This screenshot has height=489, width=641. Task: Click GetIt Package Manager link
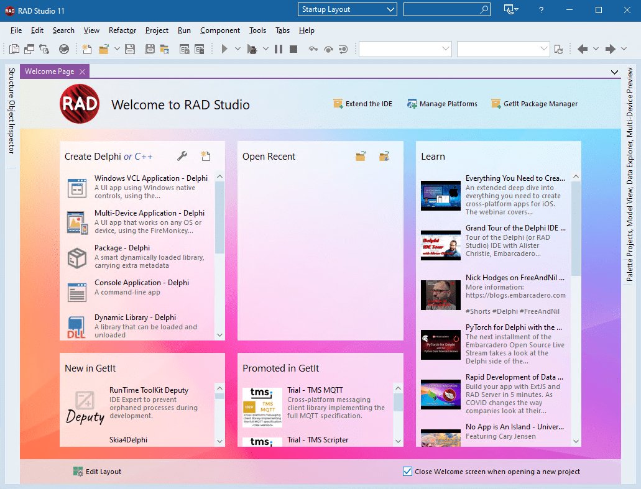(534, 104)
